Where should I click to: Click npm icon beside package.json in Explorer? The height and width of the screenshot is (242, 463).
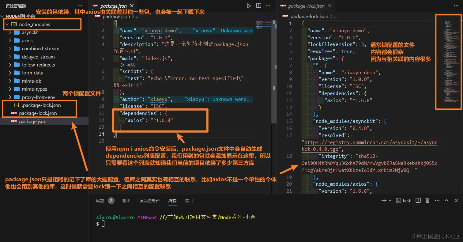pyautogui.click(x=14, y=122)
